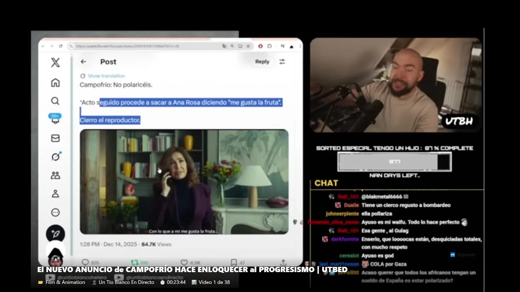Click the CHAT heading
The image size is (520, 292).
click(x=326, y=183)
